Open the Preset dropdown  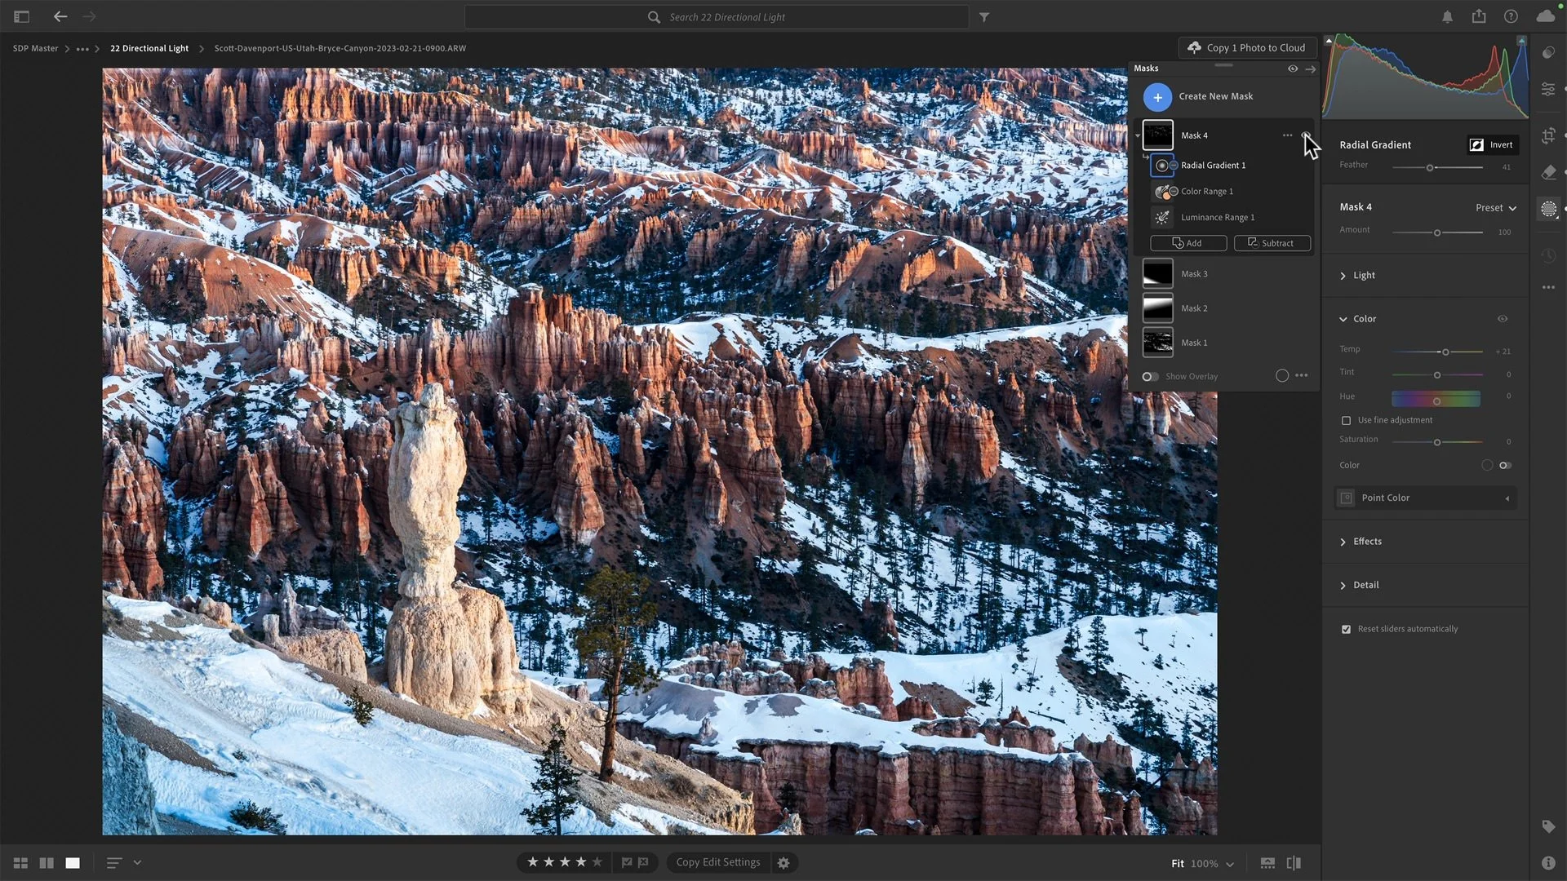1495,207
